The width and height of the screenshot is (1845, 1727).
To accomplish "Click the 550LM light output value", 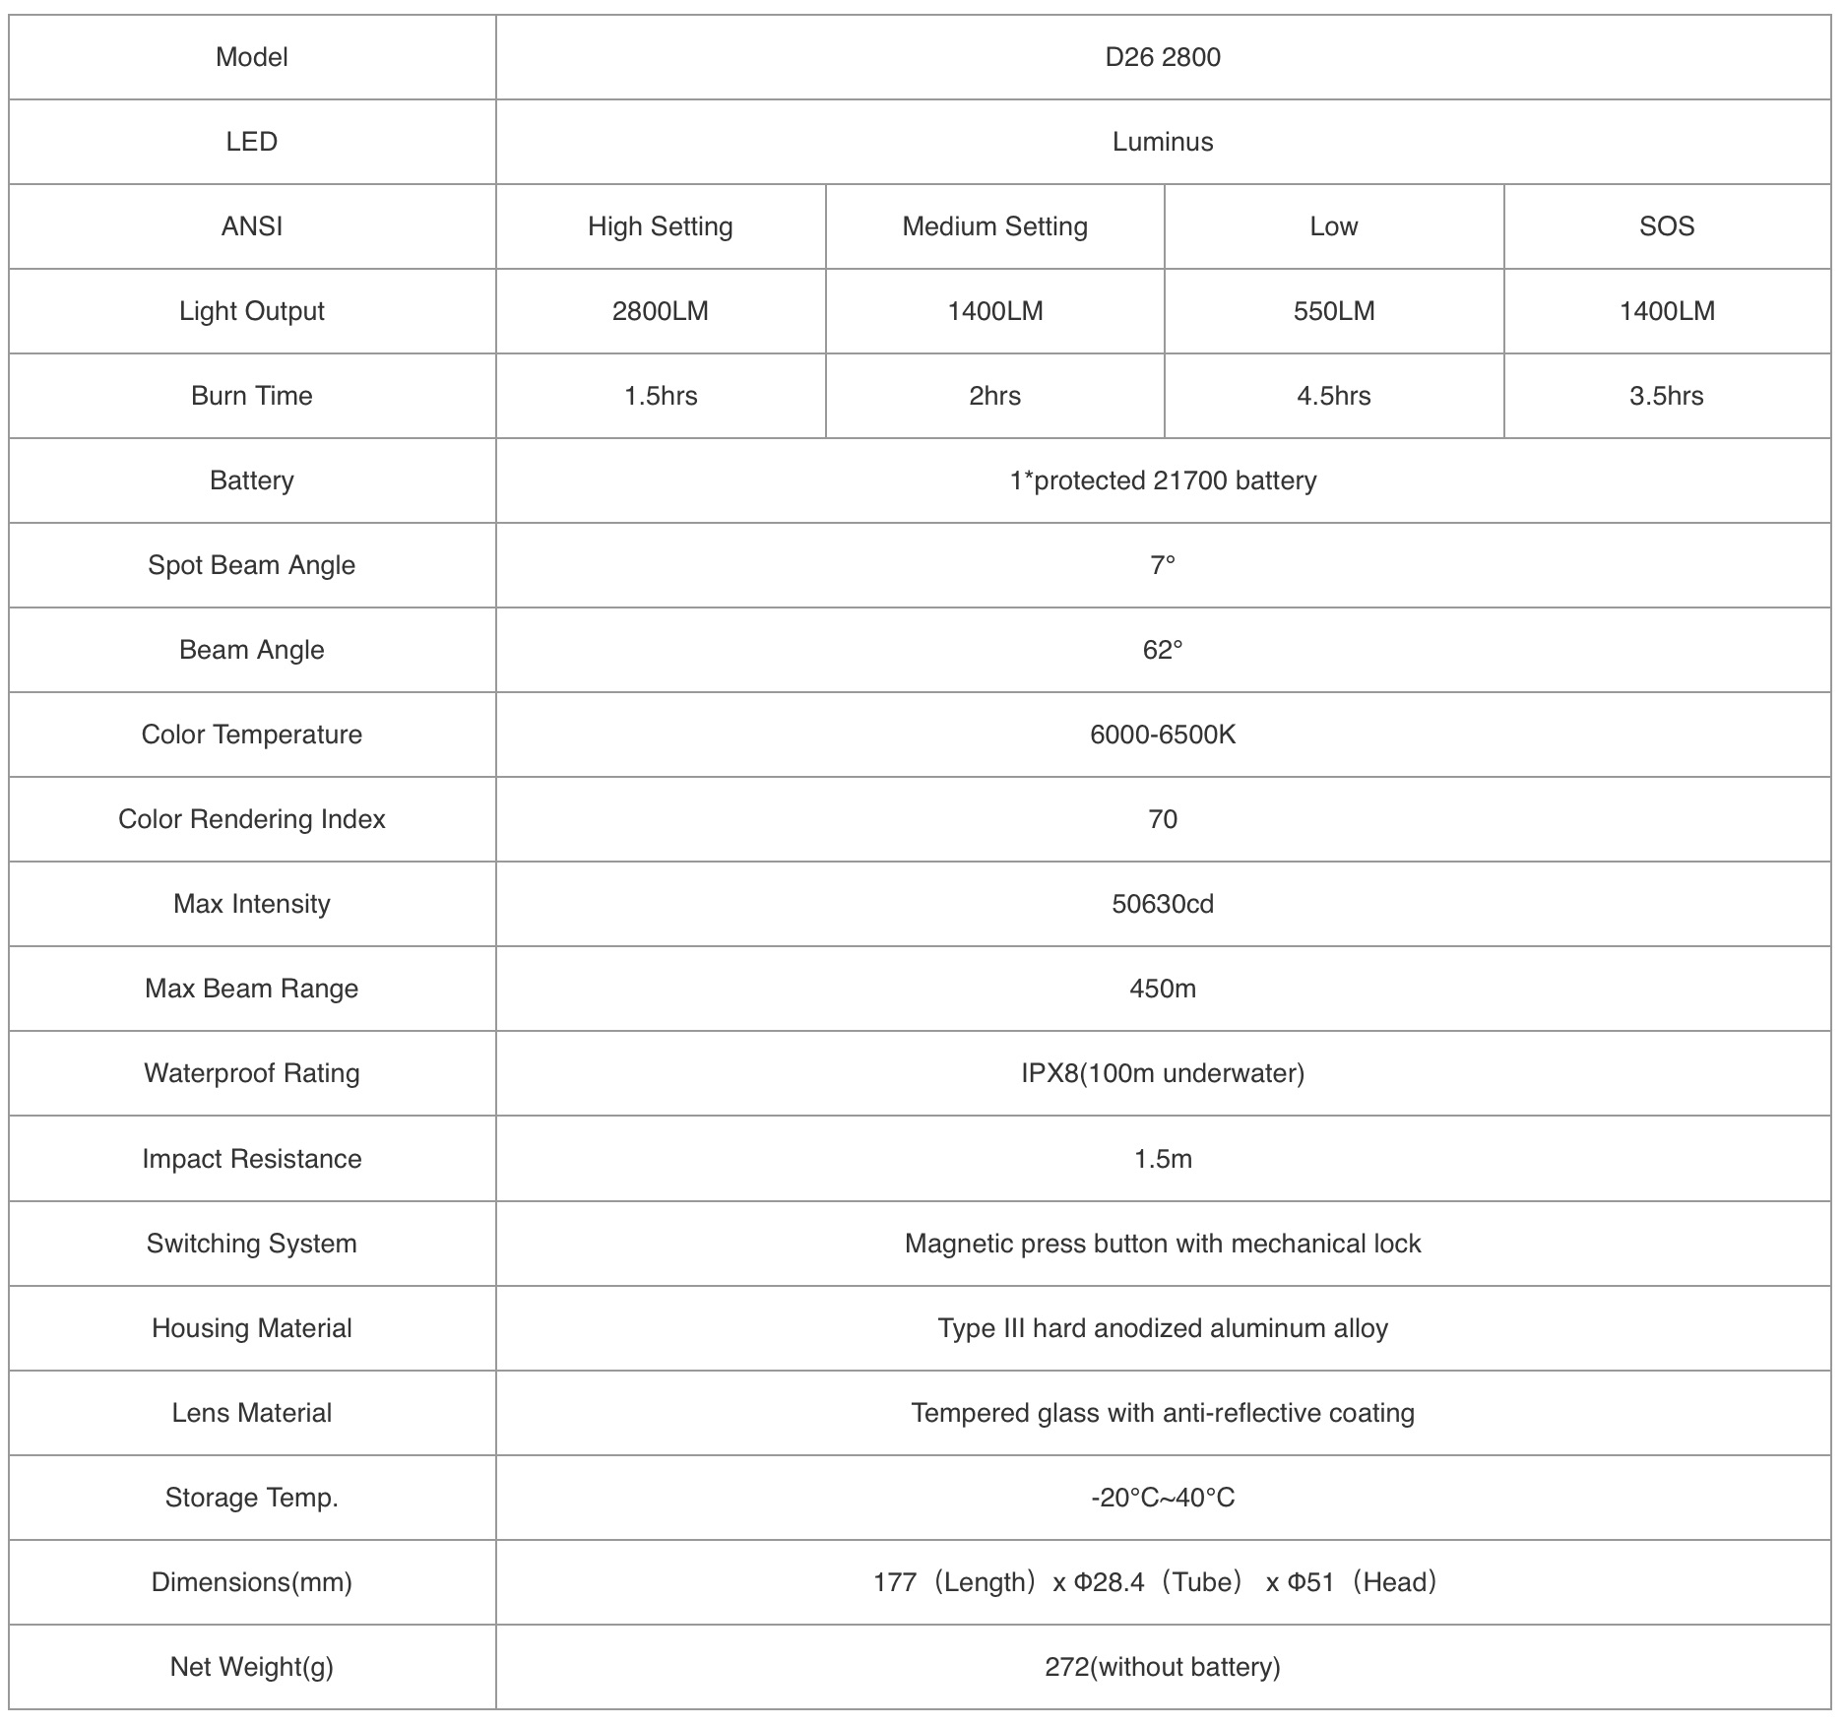I will [1333, 311].
